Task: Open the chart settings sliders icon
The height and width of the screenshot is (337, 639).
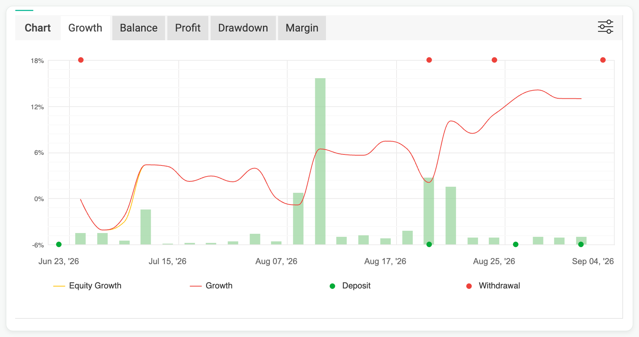Action: [606, 27]
